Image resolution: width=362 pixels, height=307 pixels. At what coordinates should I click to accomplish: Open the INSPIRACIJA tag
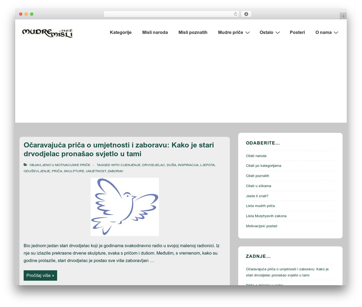[x=188, y=165]
